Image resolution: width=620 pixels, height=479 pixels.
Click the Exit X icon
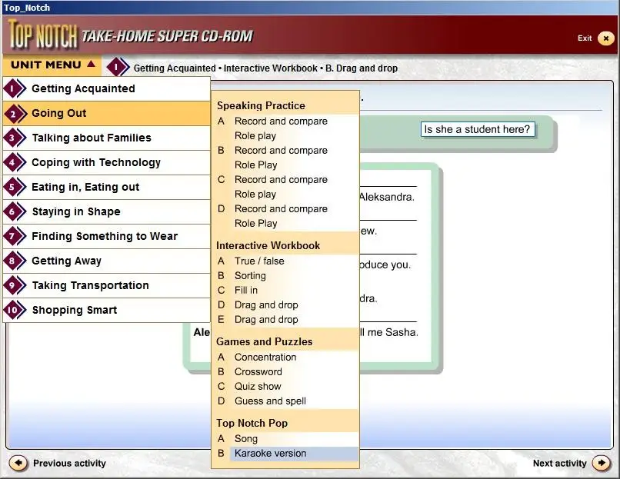[x=605, y=38]
